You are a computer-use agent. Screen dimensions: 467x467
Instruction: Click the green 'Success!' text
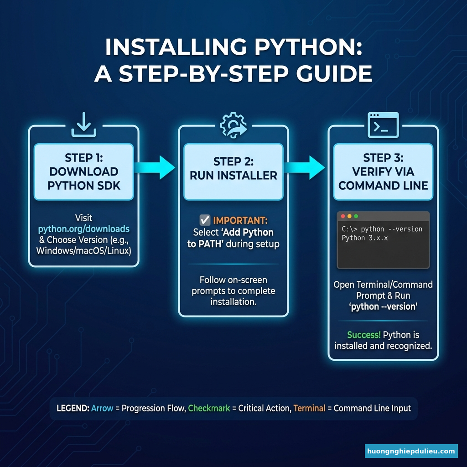click(x=363, y=335)
